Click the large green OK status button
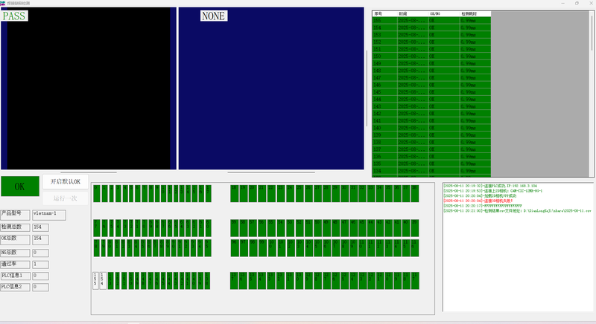The width and height of the screenshot is (596, 324). click(20, 186)
